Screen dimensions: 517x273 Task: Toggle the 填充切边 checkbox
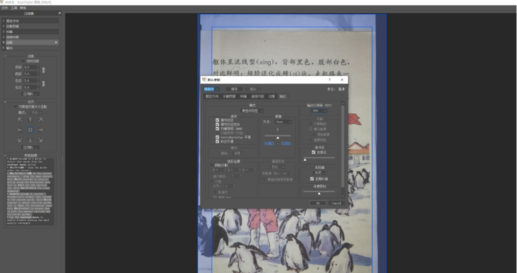217,120
